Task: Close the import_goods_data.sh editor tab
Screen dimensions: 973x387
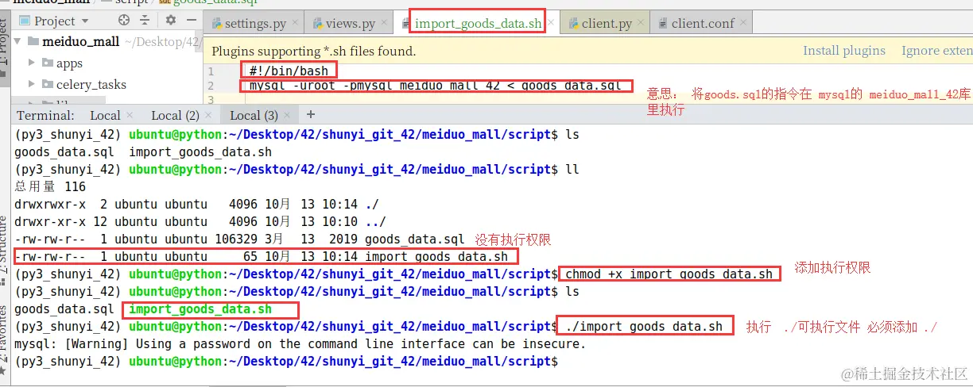Action: (549, 24)
